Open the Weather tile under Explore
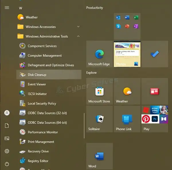Viewport: 172px width, 170px height. (x=127, y=91)
